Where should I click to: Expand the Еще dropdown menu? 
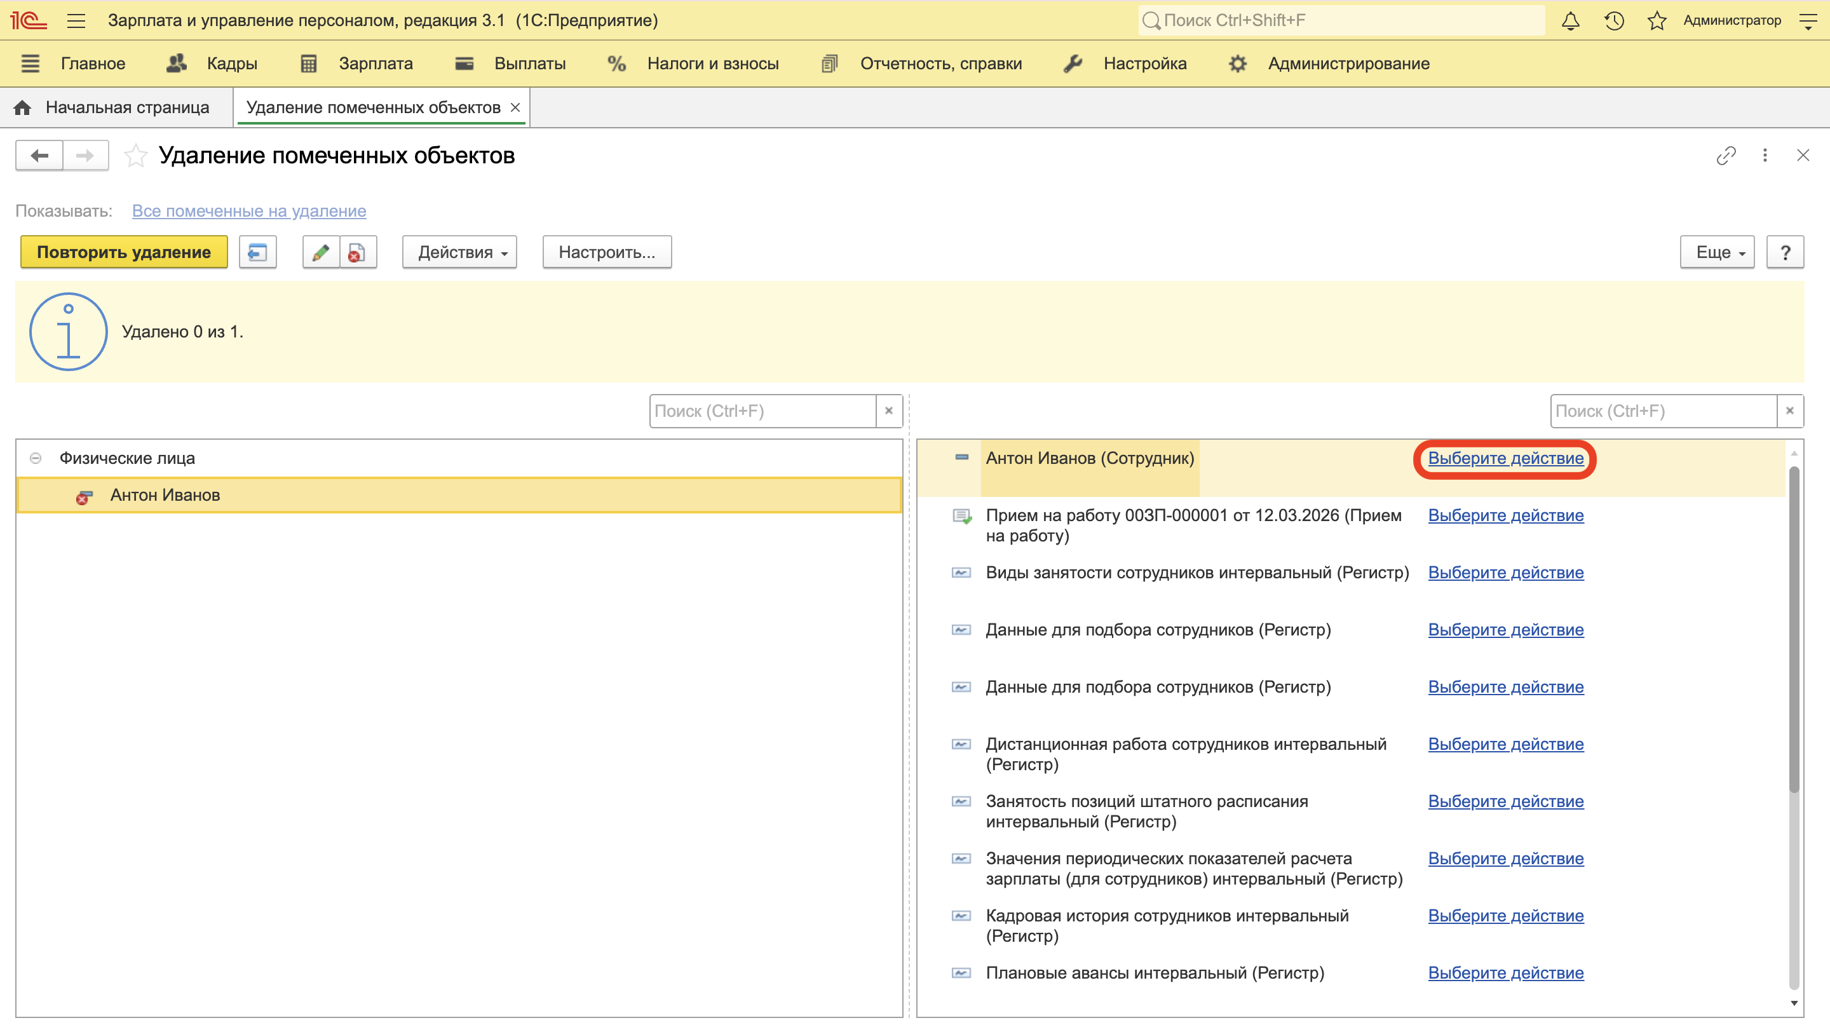click(1716, 252)
